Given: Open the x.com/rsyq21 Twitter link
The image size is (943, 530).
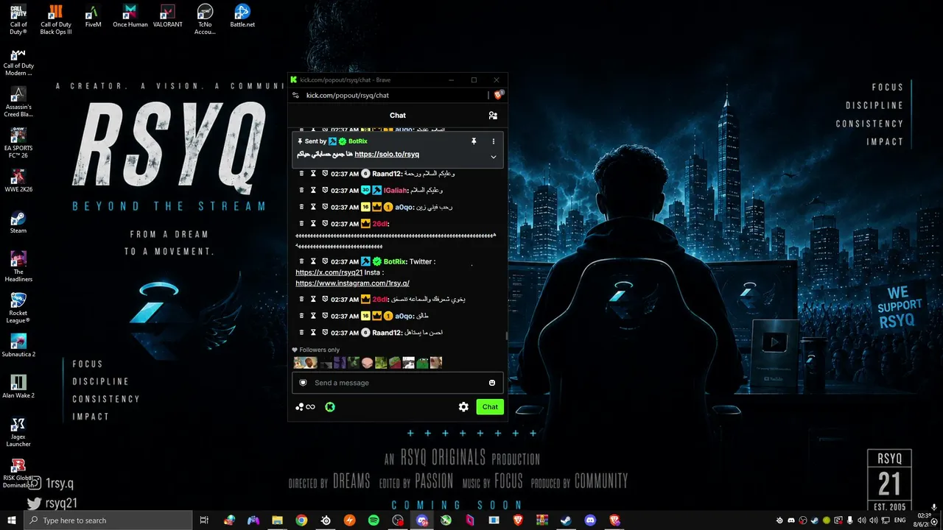Looking at the screenshot, I should 329,272.
